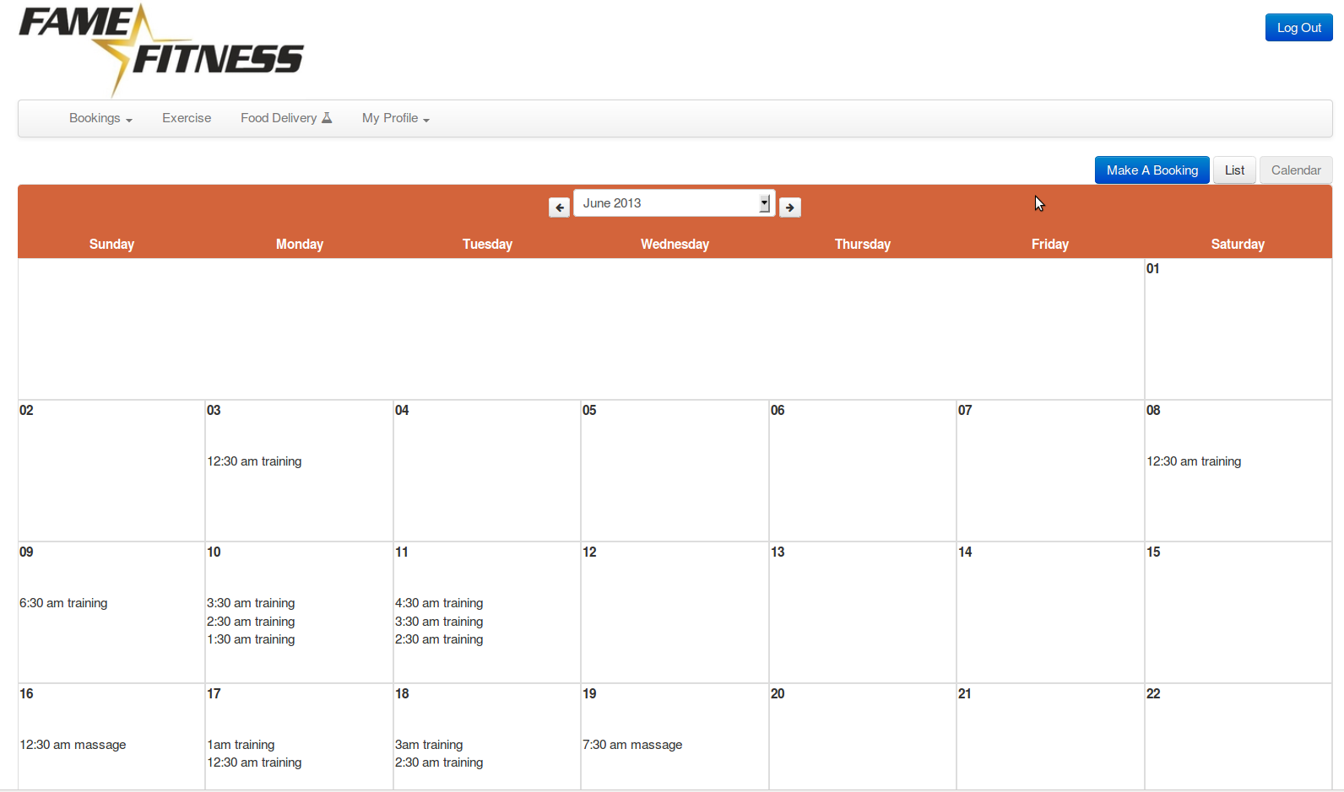Open the 4:30 am training on June 11
The height and width of the screenshot is (792, 1344).
click(439, 603)
